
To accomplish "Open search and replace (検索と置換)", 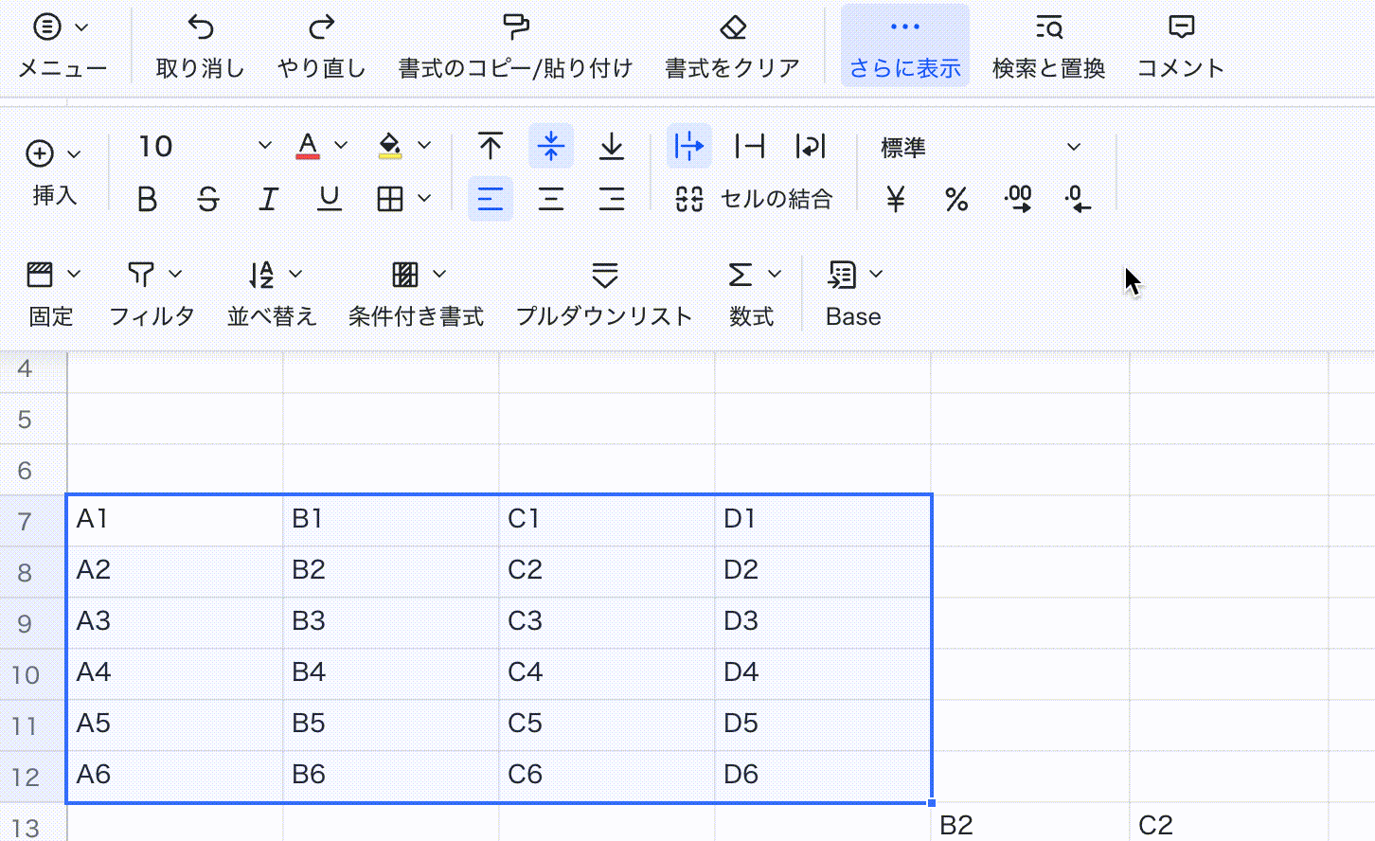I will (x=1048, y=27).
